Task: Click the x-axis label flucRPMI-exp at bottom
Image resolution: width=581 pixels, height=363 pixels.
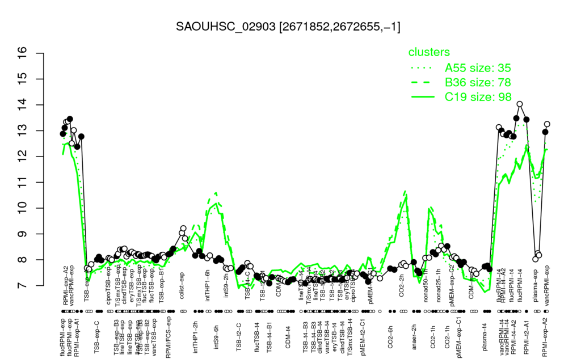Action: pos(62,337)
